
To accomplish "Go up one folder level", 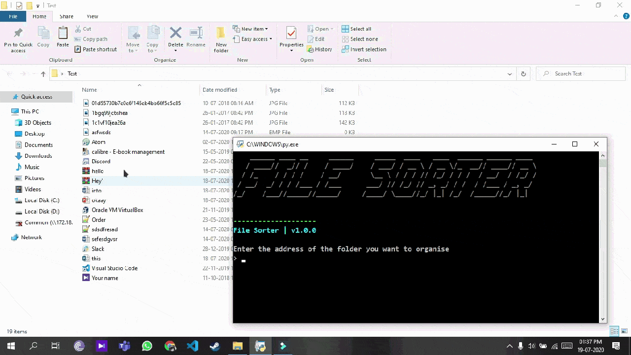I will coord(43,74).
